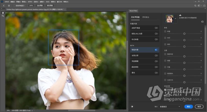The width and height of the screenshot is (207, 112).
Task: Close the Golden-Hour document tab
Action: coord(65,9)
